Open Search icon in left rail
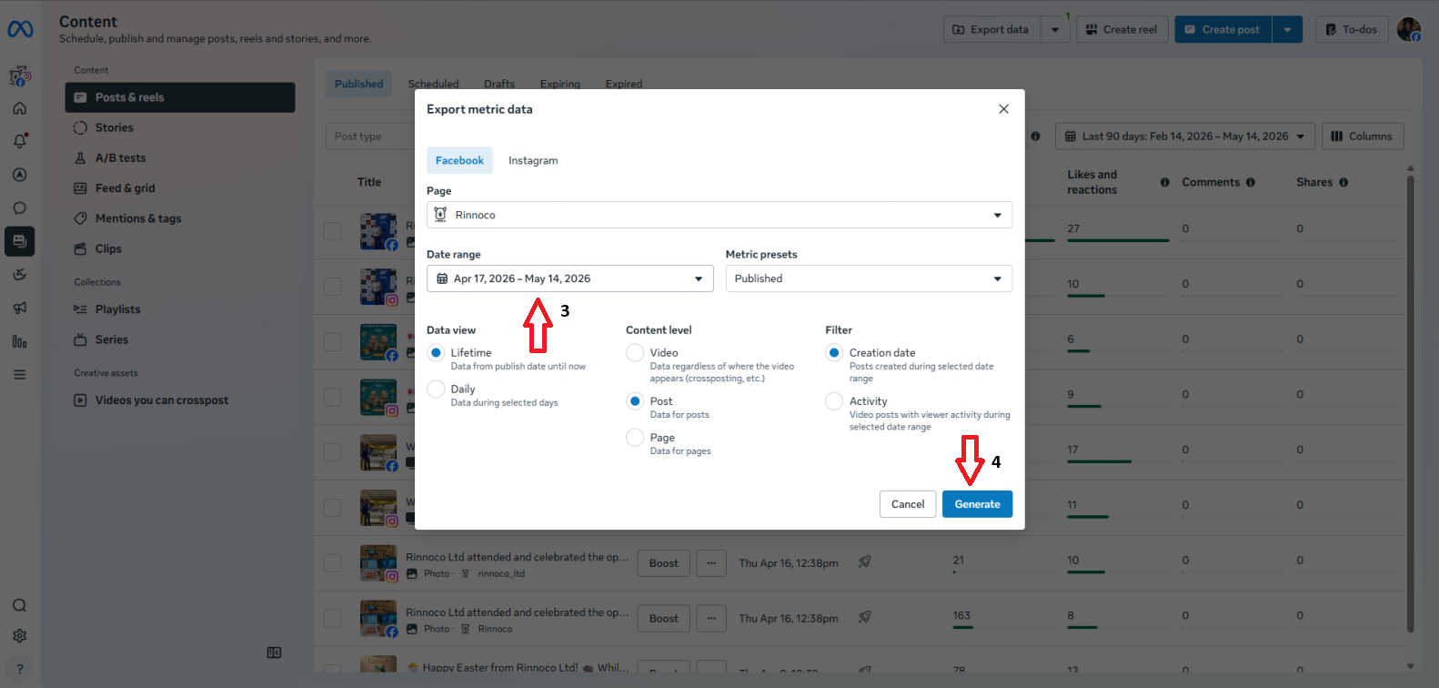Image resolution: width=1439 pixels, height=688 pixels. tap(19, 606)
